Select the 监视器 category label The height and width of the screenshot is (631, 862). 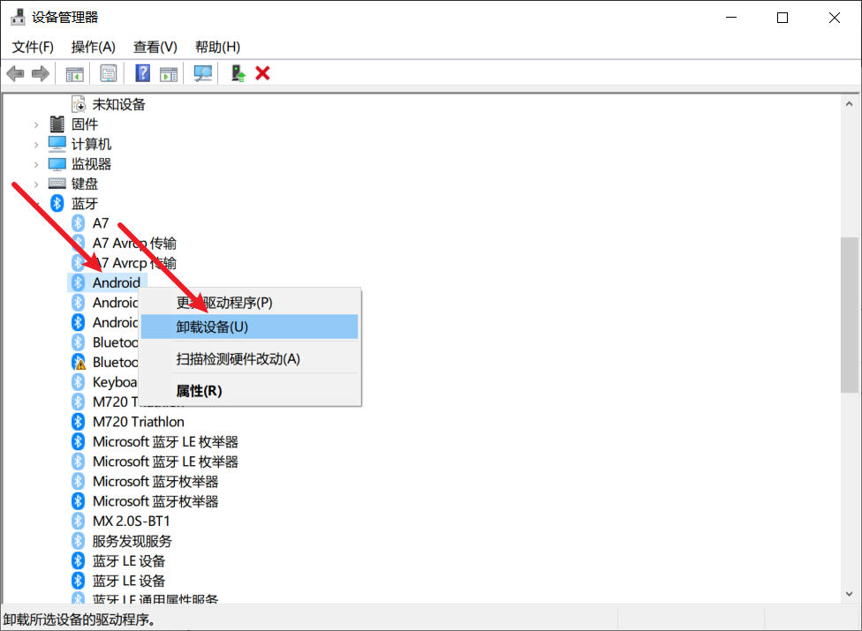(91, 163)
